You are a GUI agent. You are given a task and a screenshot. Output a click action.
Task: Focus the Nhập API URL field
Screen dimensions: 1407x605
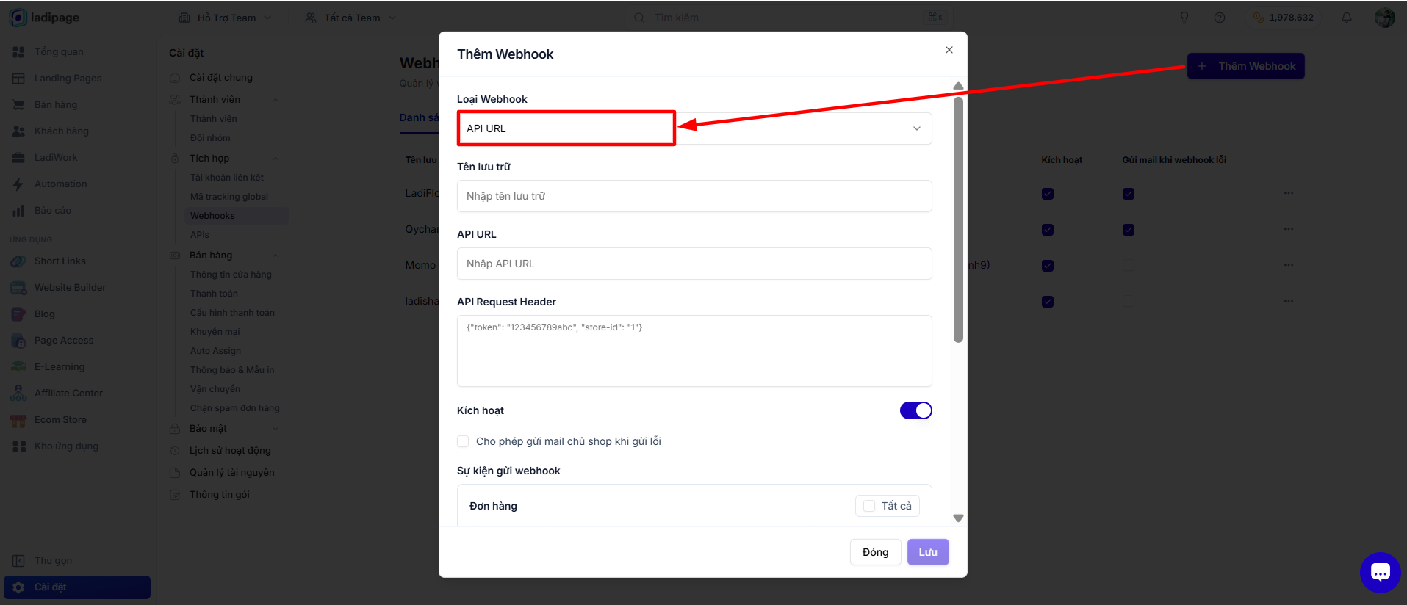pyautogui.click(x=694, y=264)
